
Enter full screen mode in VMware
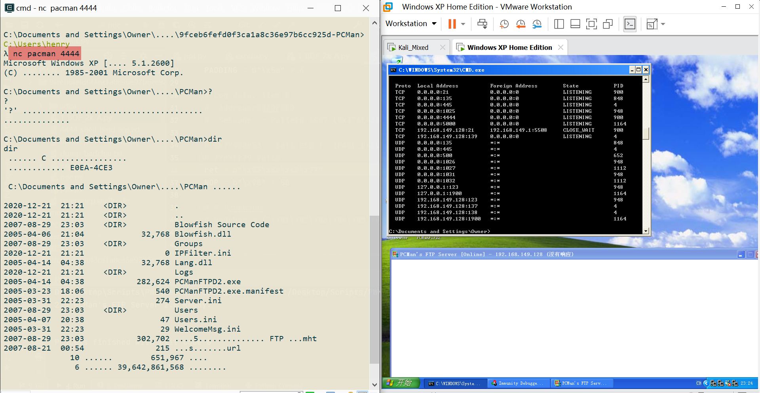click(591, 24)
